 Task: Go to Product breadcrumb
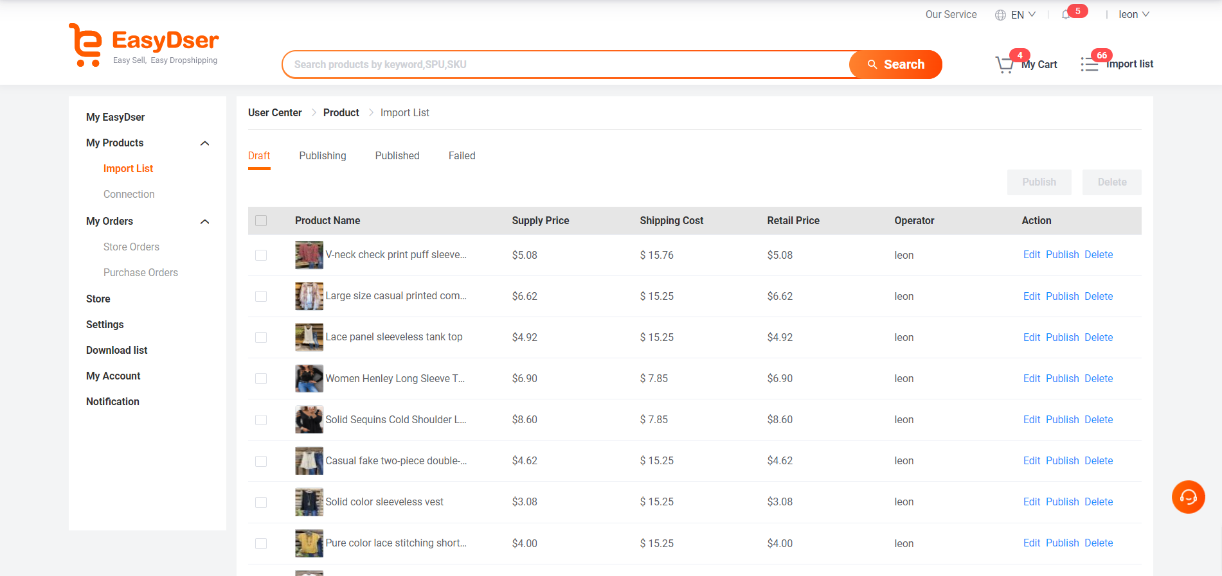[x=341, y=113]
